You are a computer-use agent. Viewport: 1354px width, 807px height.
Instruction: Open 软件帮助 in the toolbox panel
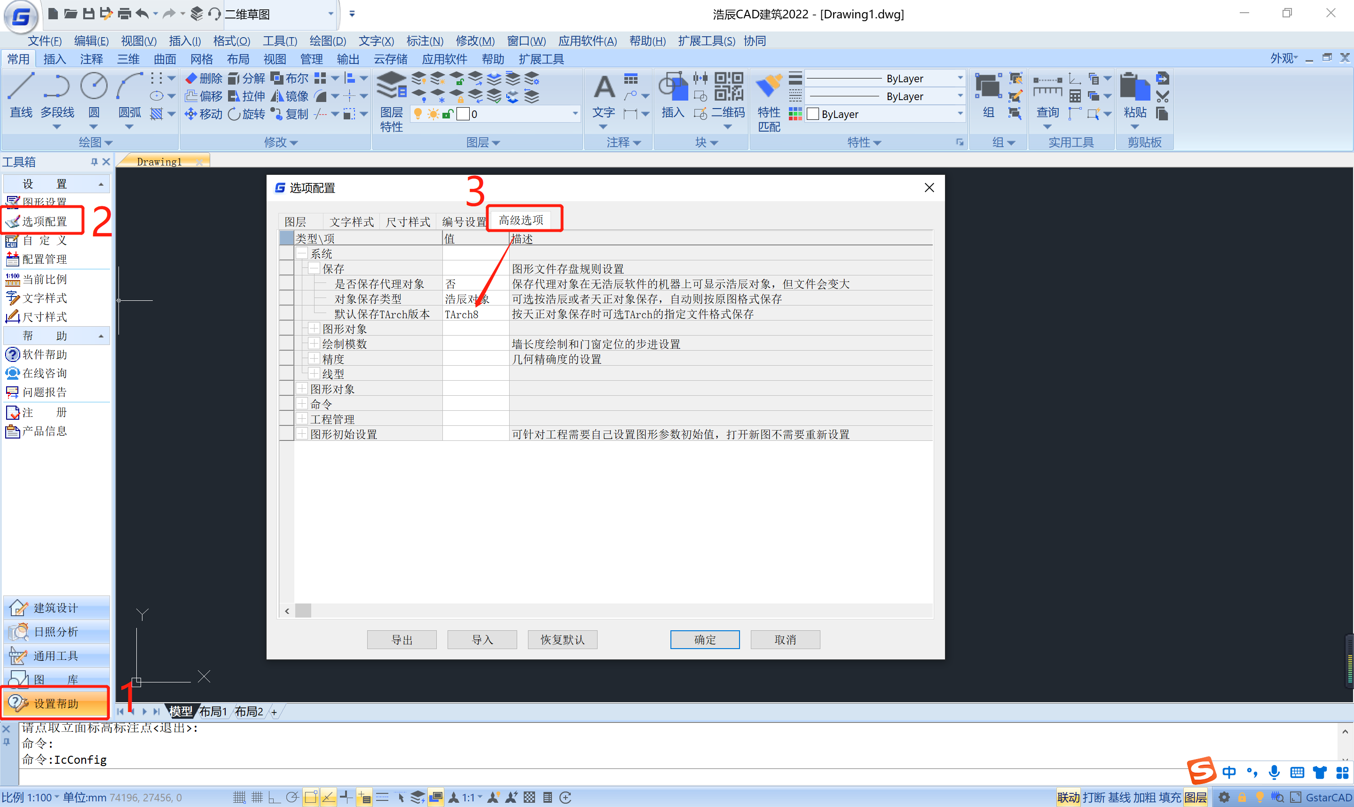pyautogui.click(x=45, y=354)
